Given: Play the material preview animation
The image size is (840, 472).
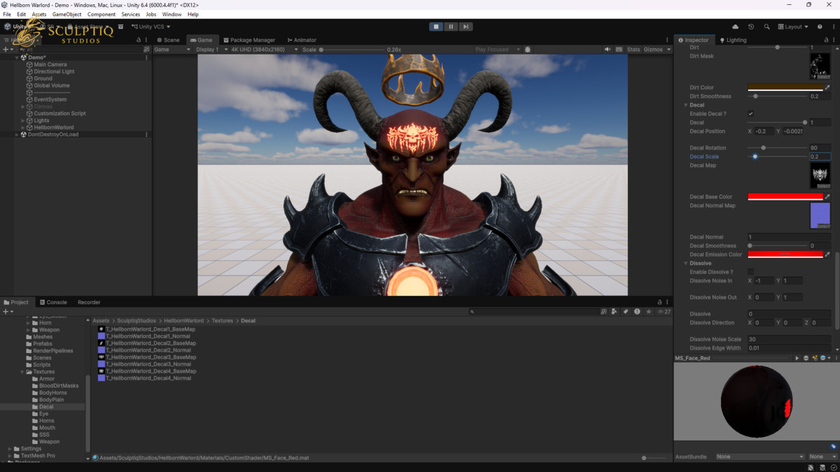Looking at the screenshot, I should click(797, 358).
